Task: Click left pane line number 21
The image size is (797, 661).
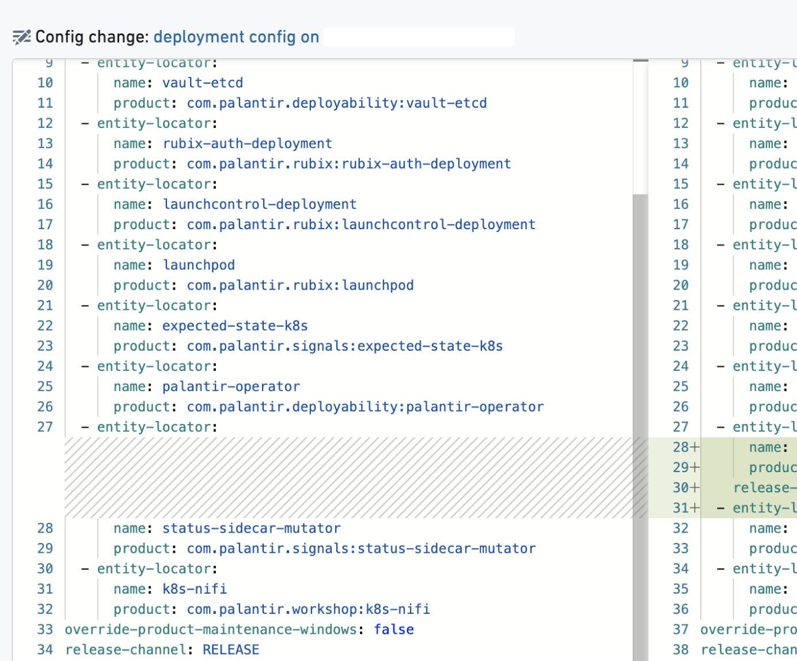Action: click(45, 306)
